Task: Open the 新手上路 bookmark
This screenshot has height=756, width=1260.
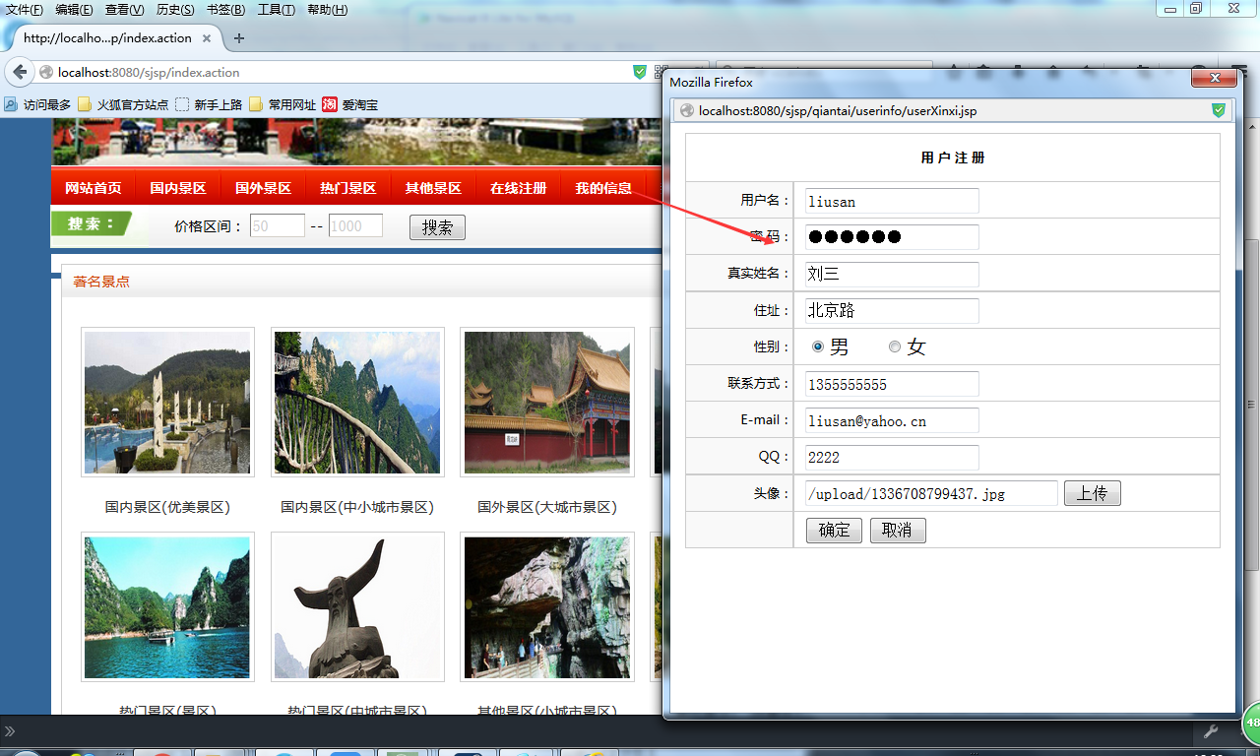Action: coord(208,104)
